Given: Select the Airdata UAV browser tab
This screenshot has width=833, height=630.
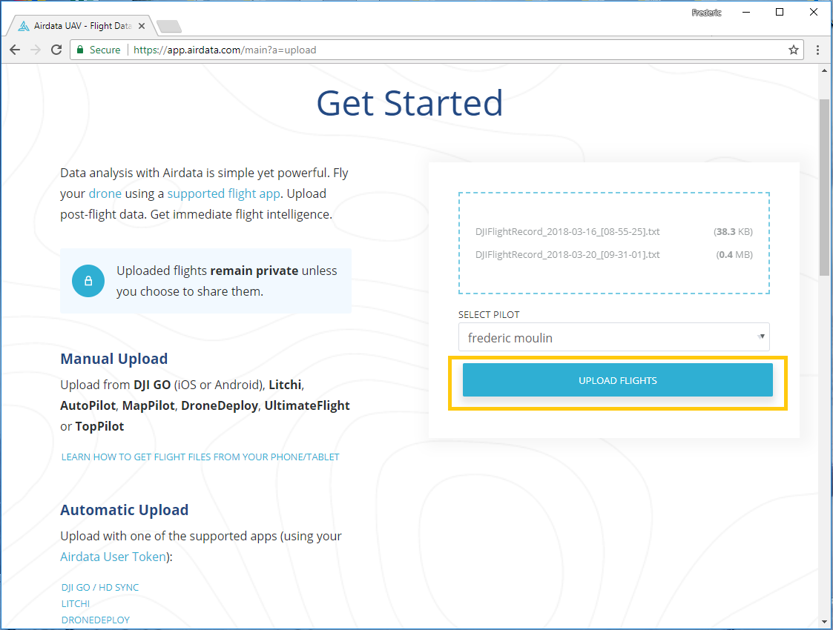Looking at the screenshot, I should point(82,26).
